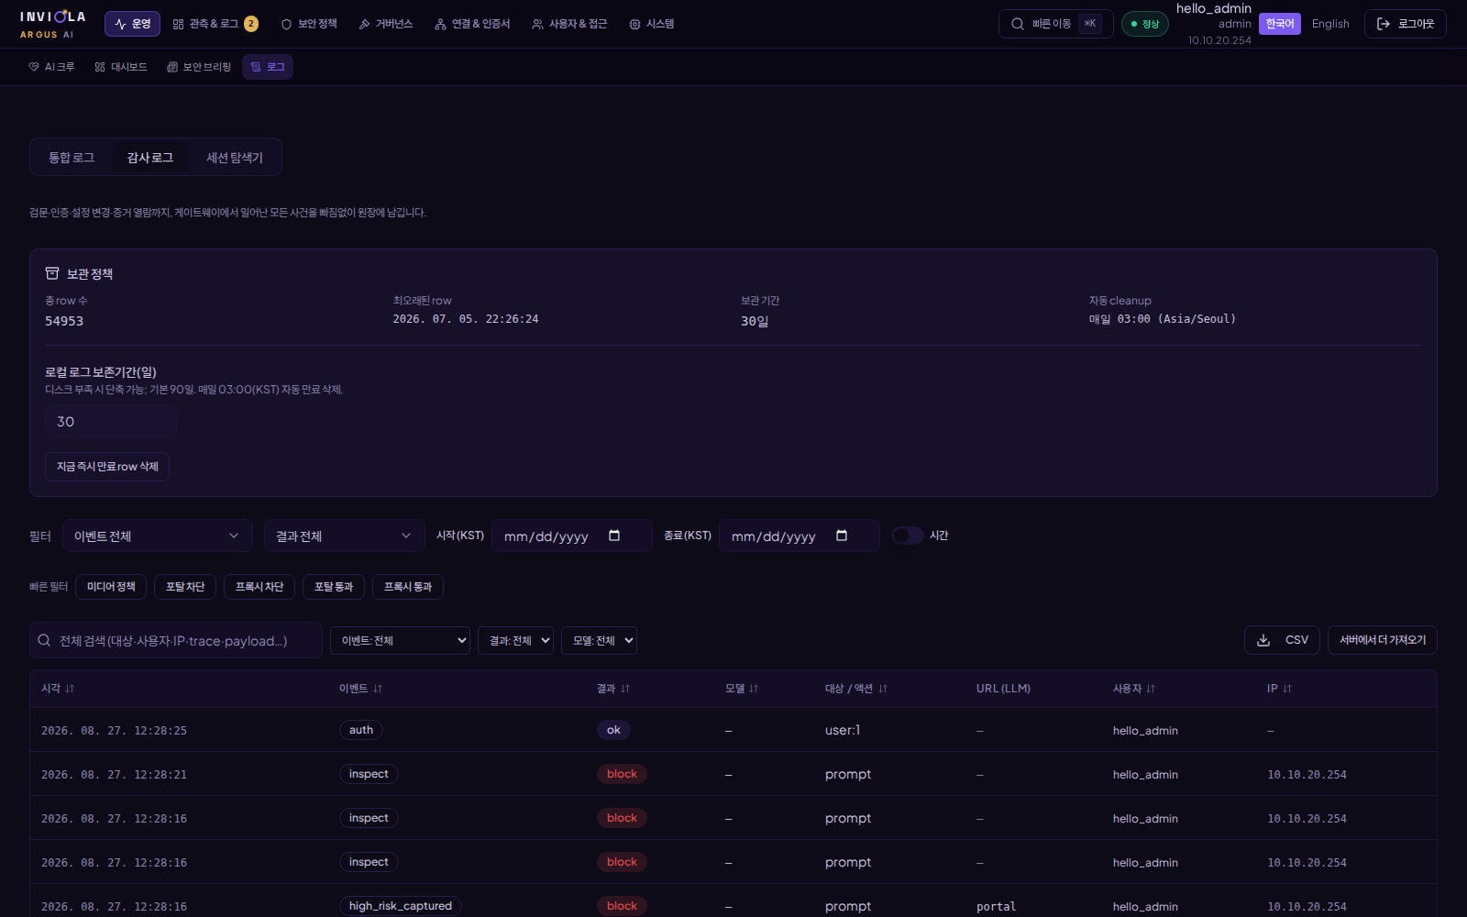Screen dimensions: 1467x917
Task: Open the 시스템 navigation menu
Action: (x=652, y=24)
